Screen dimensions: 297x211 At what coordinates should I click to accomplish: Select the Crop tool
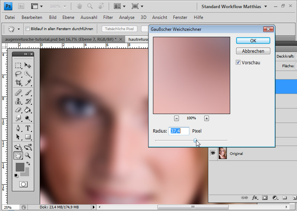tap(18, 82)
